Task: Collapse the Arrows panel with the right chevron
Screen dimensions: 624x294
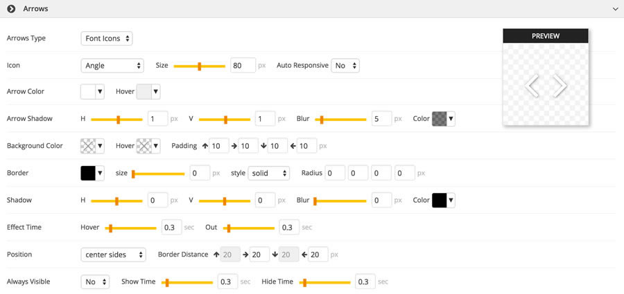Action: pyautogui.click(x=614, y=9)
